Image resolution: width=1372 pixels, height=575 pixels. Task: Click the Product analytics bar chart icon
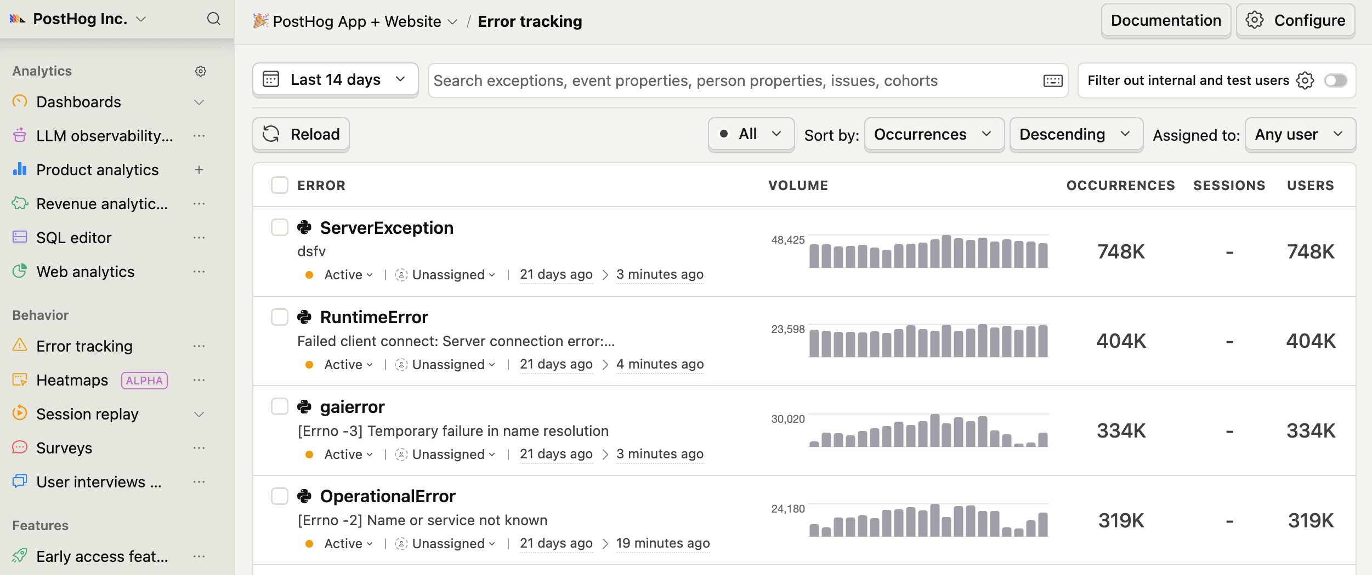pos(20,169)
